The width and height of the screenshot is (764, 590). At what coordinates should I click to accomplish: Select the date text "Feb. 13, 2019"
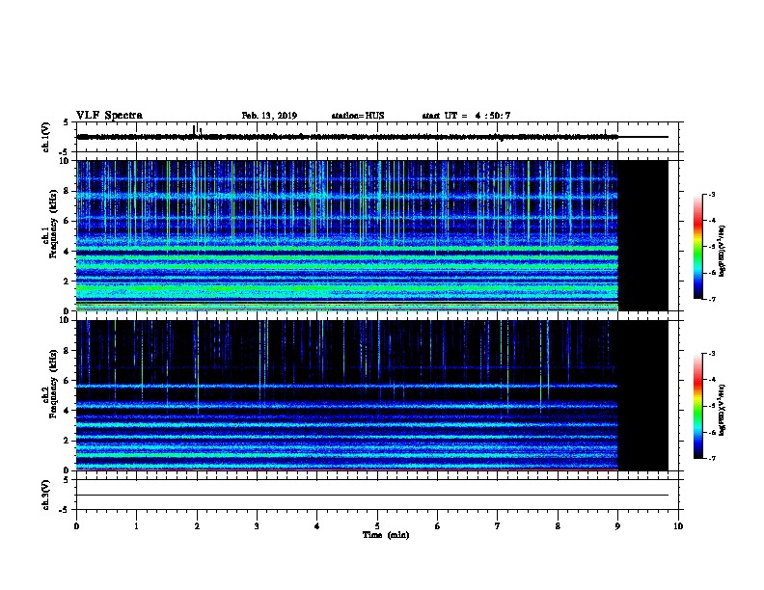269,116
